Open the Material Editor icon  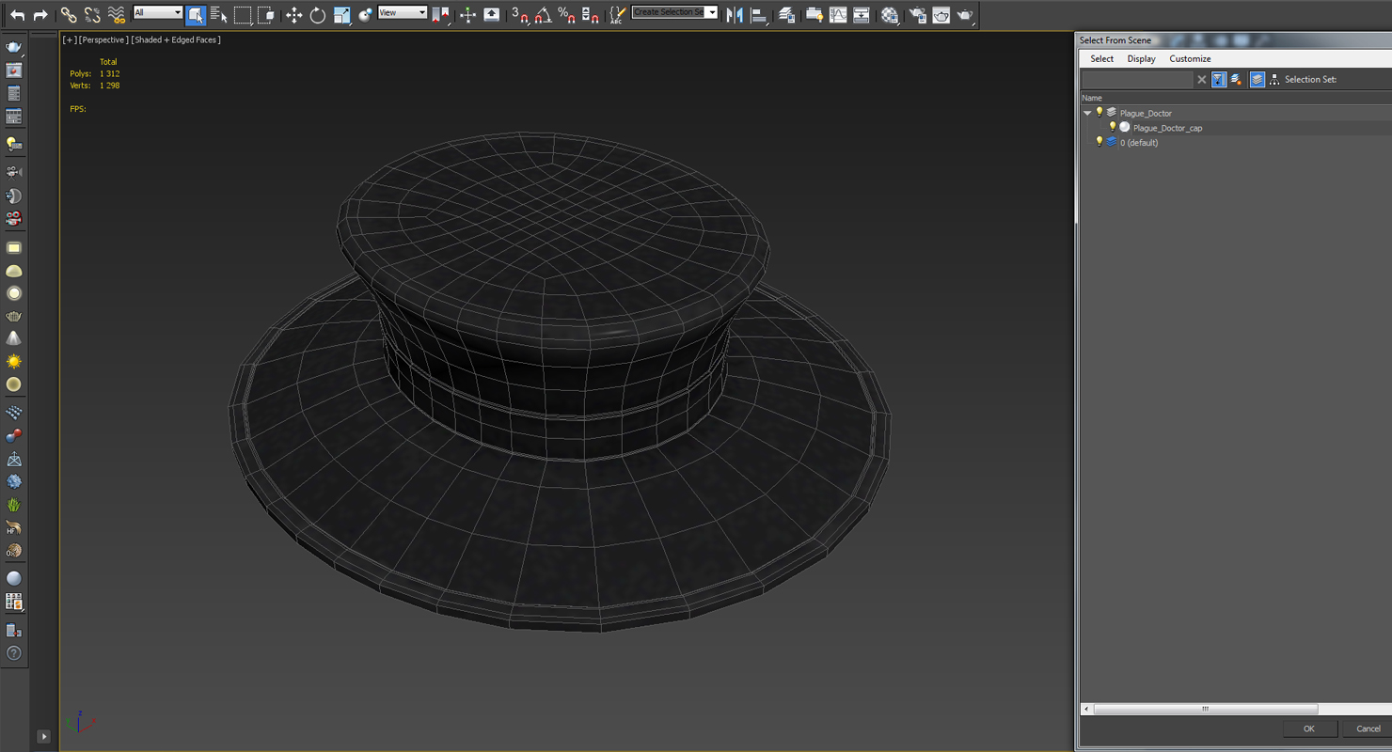pyautogui.click(x=889, y=15)
